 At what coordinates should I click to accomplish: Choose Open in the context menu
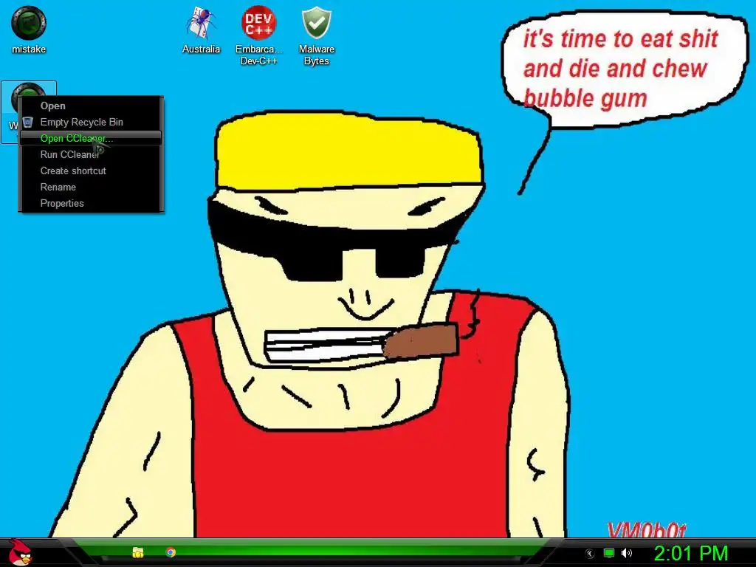coord(91,106)
